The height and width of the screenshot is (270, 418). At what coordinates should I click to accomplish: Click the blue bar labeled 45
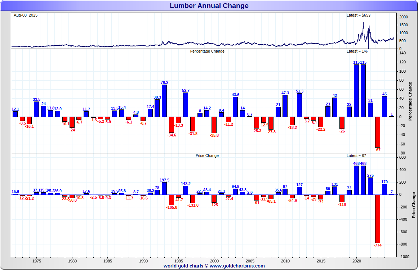pyautogui.click(x=384, y=107)
